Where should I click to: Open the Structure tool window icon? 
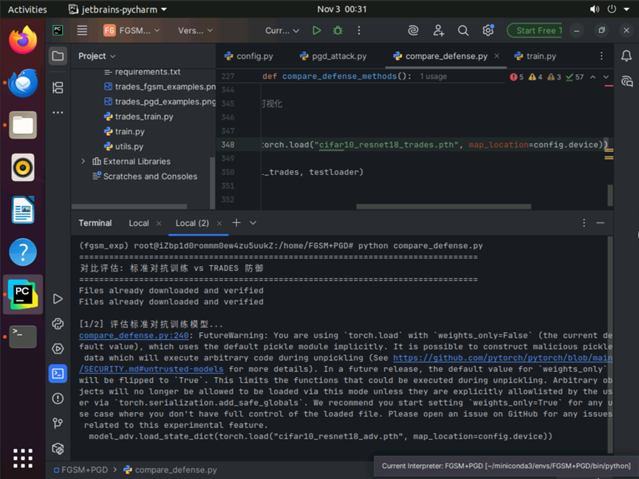tap(58, 88)
